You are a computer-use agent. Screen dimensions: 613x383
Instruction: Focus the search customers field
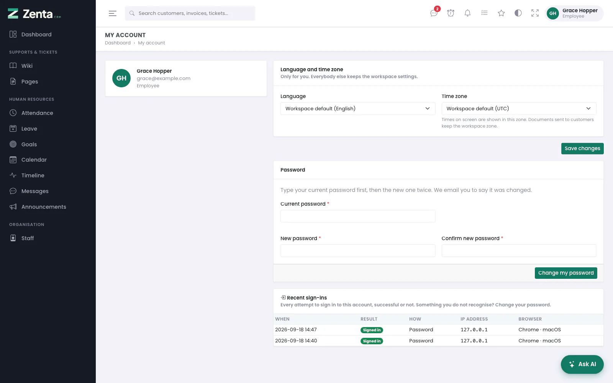click(190, 13)
